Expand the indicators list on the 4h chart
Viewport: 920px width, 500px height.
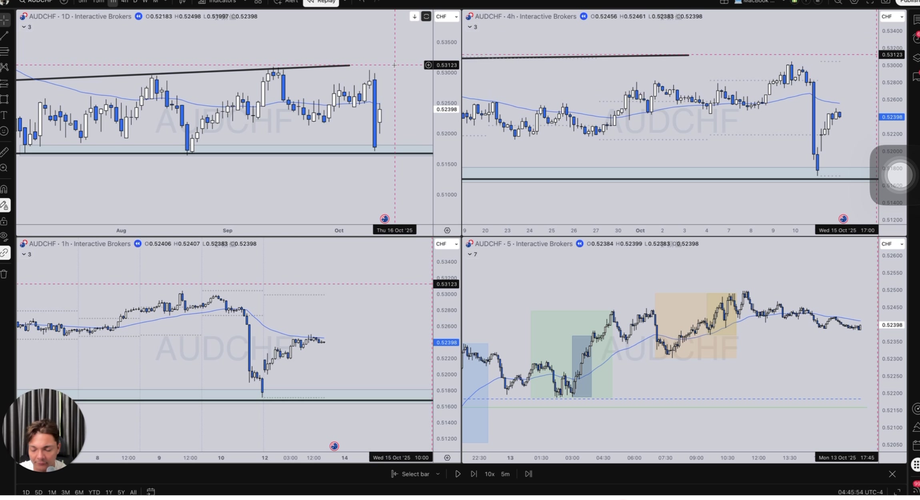click(x=471, y=27)
